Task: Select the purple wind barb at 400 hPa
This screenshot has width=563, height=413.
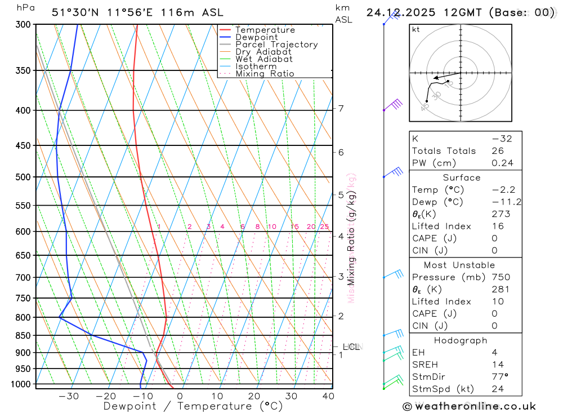Action: (393, 105)
